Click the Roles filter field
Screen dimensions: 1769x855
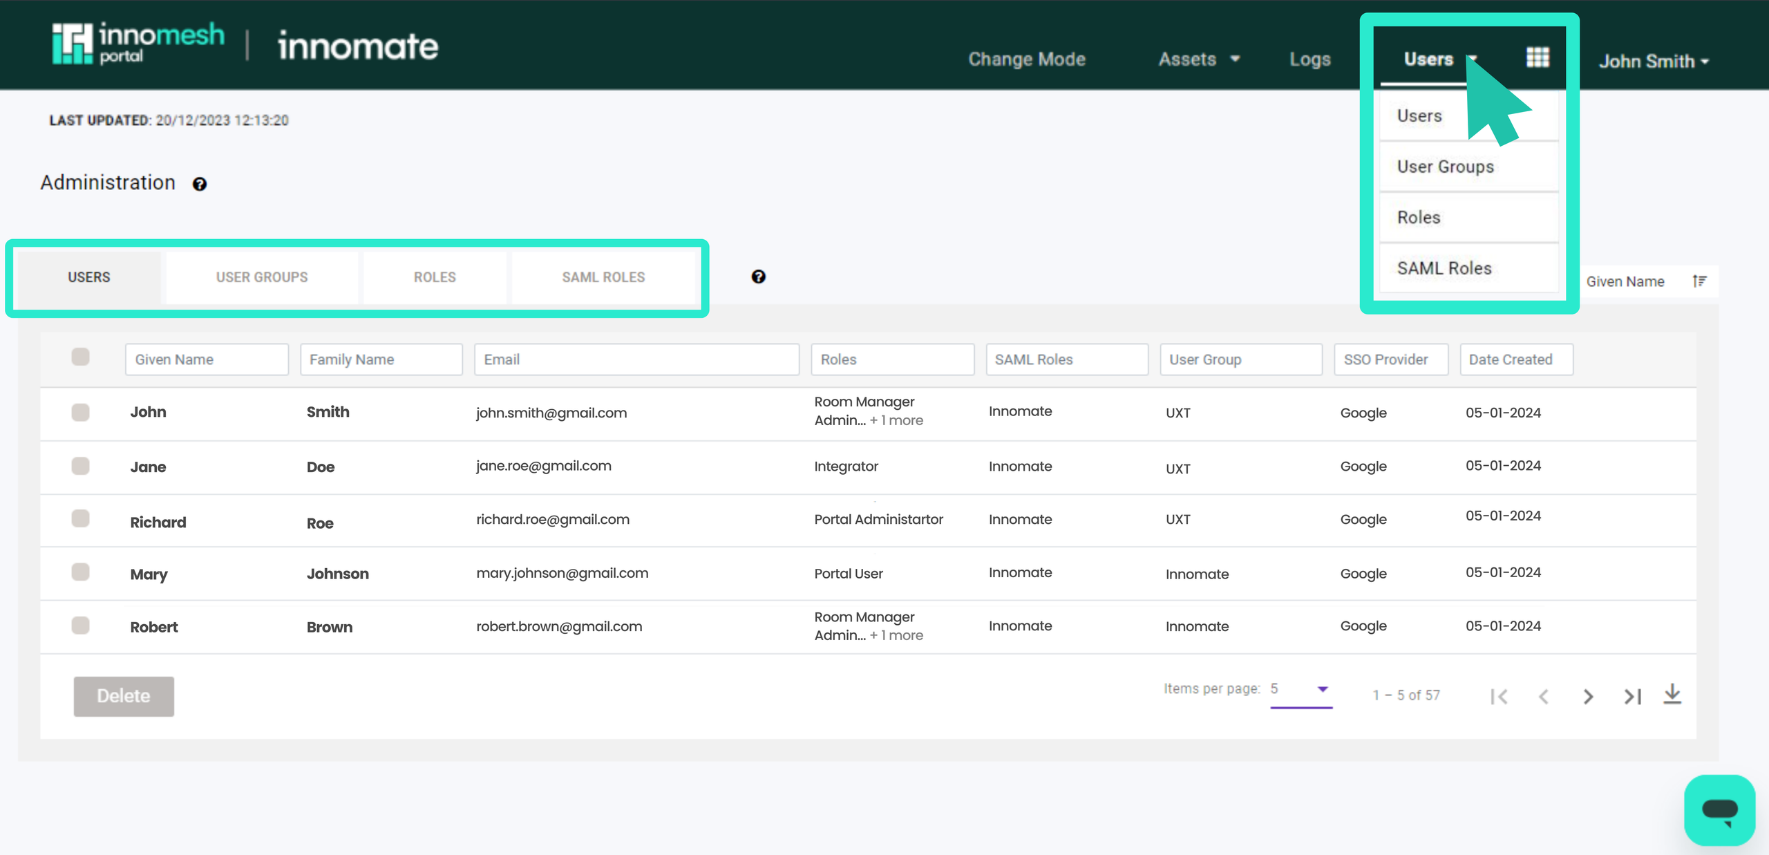click(x=893, y=359)
